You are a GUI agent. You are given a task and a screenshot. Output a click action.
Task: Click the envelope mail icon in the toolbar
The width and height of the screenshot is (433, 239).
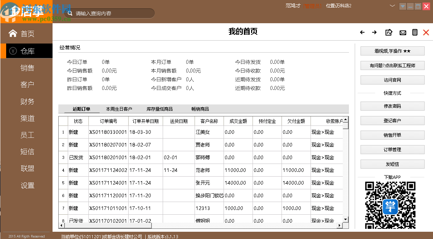[403, 32]
